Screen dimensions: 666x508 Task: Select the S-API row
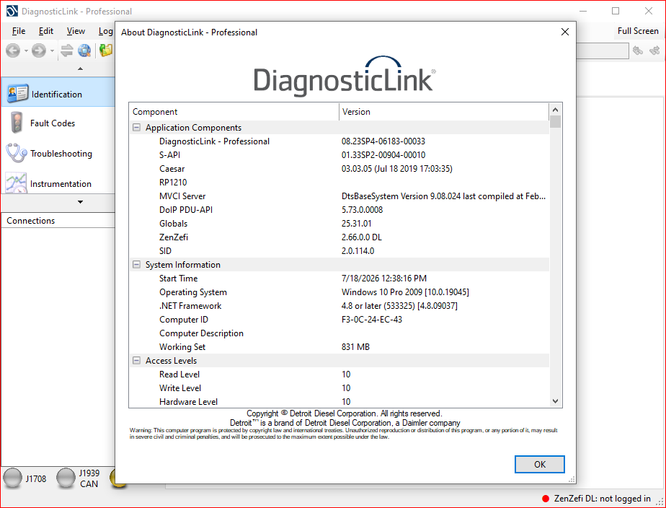point(339,154)
